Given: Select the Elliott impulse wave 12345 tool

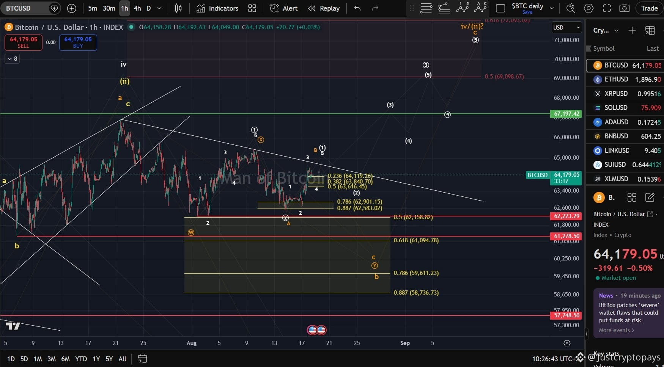Looking at the screenshot, I should (x=462, y=8).
